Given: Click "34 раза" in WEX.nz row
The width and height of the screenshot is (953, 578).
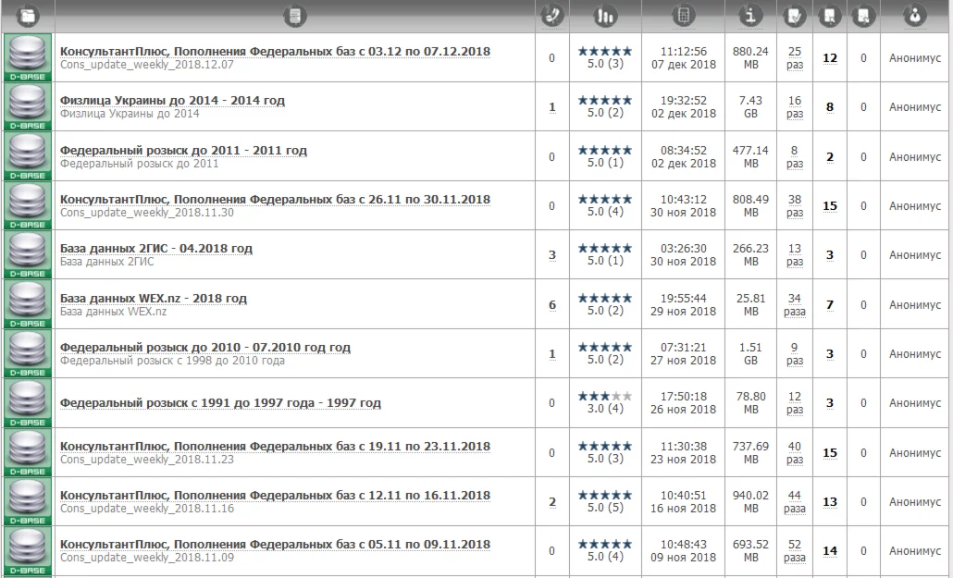Looking at the screenshot, I should pos(795,305).
